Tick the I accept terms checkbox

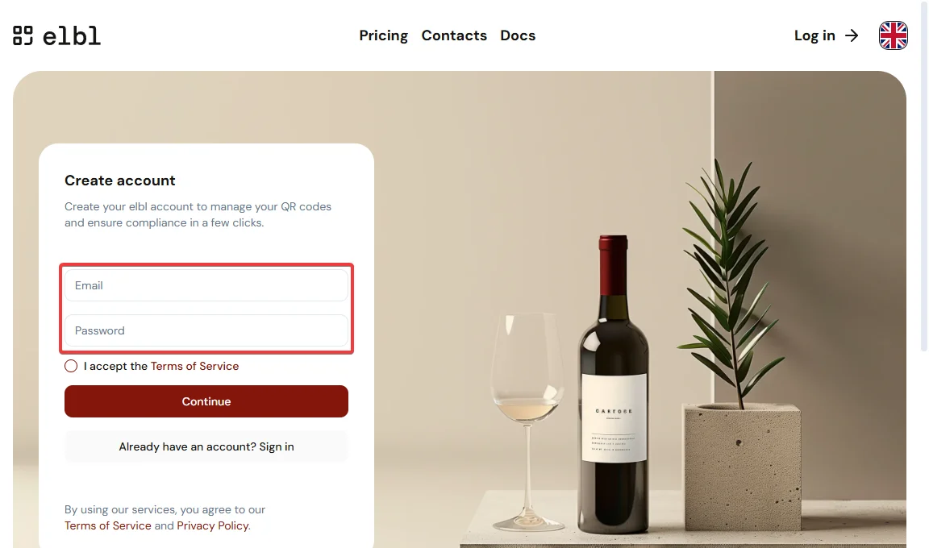pos(71,366)
